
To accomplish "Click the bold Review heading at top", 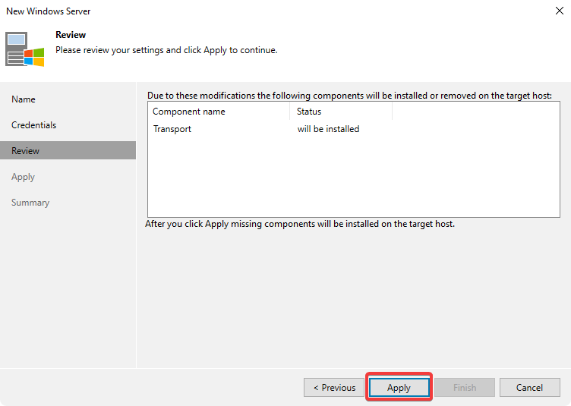I will click(71, 35).
